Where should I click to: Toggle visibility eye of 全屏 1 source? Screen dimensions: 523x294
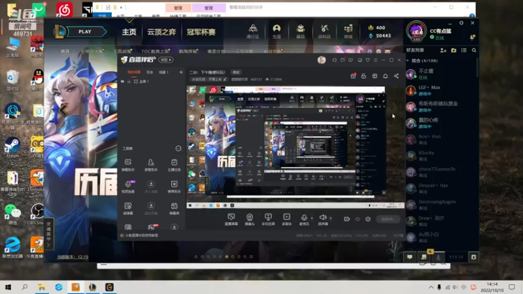pos(122,81)
